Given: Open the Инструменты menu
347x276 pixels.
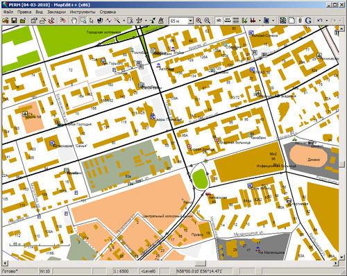Looking at the screenshot, I should (83, 12).
